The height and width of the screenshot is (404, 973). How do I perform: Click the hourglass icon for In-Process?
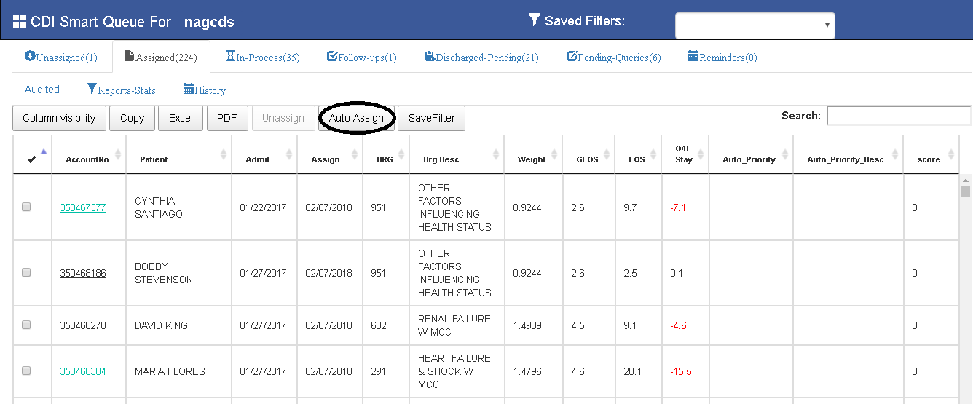tap(230, 56)
